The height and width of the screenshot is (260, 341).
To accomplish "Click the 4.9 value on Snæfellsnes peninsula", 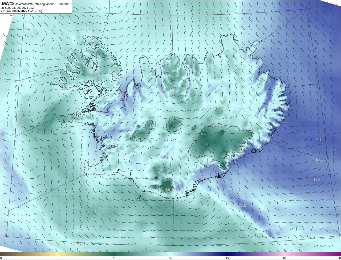I will [x=63, y=121].
